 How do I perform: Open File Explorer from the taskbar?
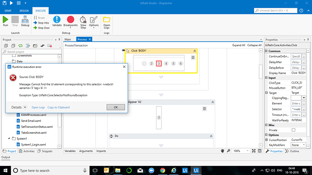tap(118, 170)
